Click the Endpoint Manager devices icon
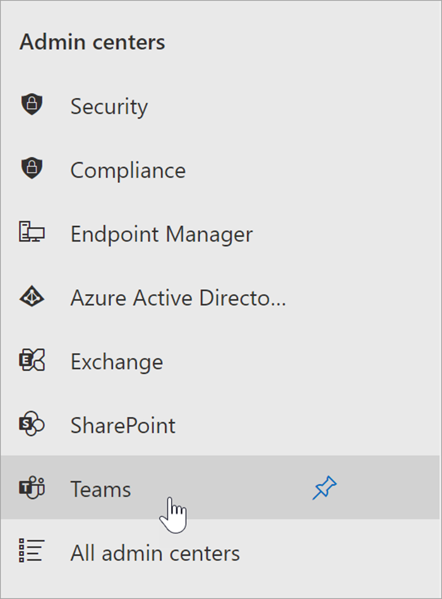The width and height of the screenshot is (442, 599). click(32, 232)
